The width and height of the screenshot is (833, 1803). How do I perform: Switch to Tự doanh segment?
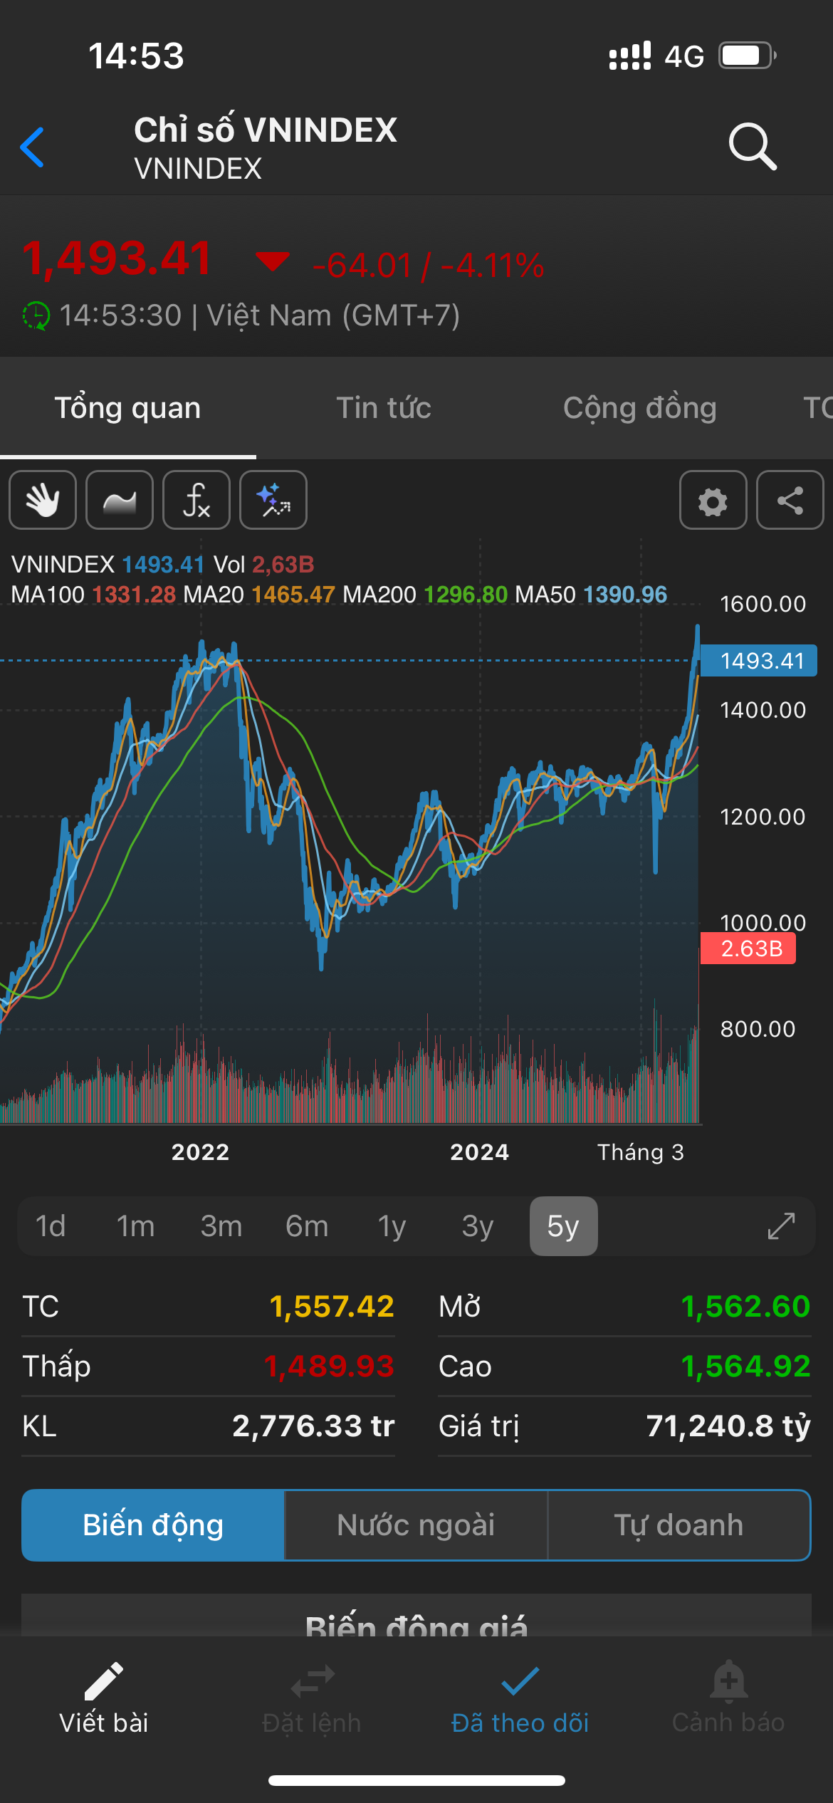click(x=679, y=1525)
